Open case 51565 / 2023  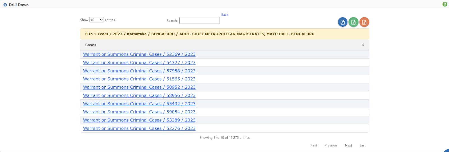[x=139, y=79]
